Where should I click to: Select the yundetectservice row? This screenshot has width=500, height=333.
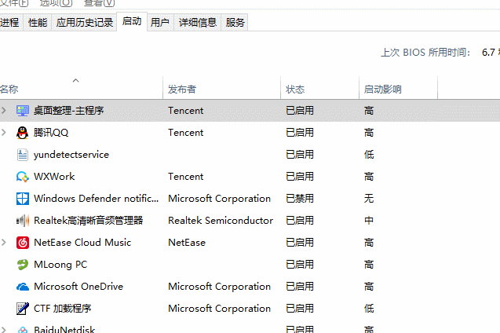(x=71, y=155)
